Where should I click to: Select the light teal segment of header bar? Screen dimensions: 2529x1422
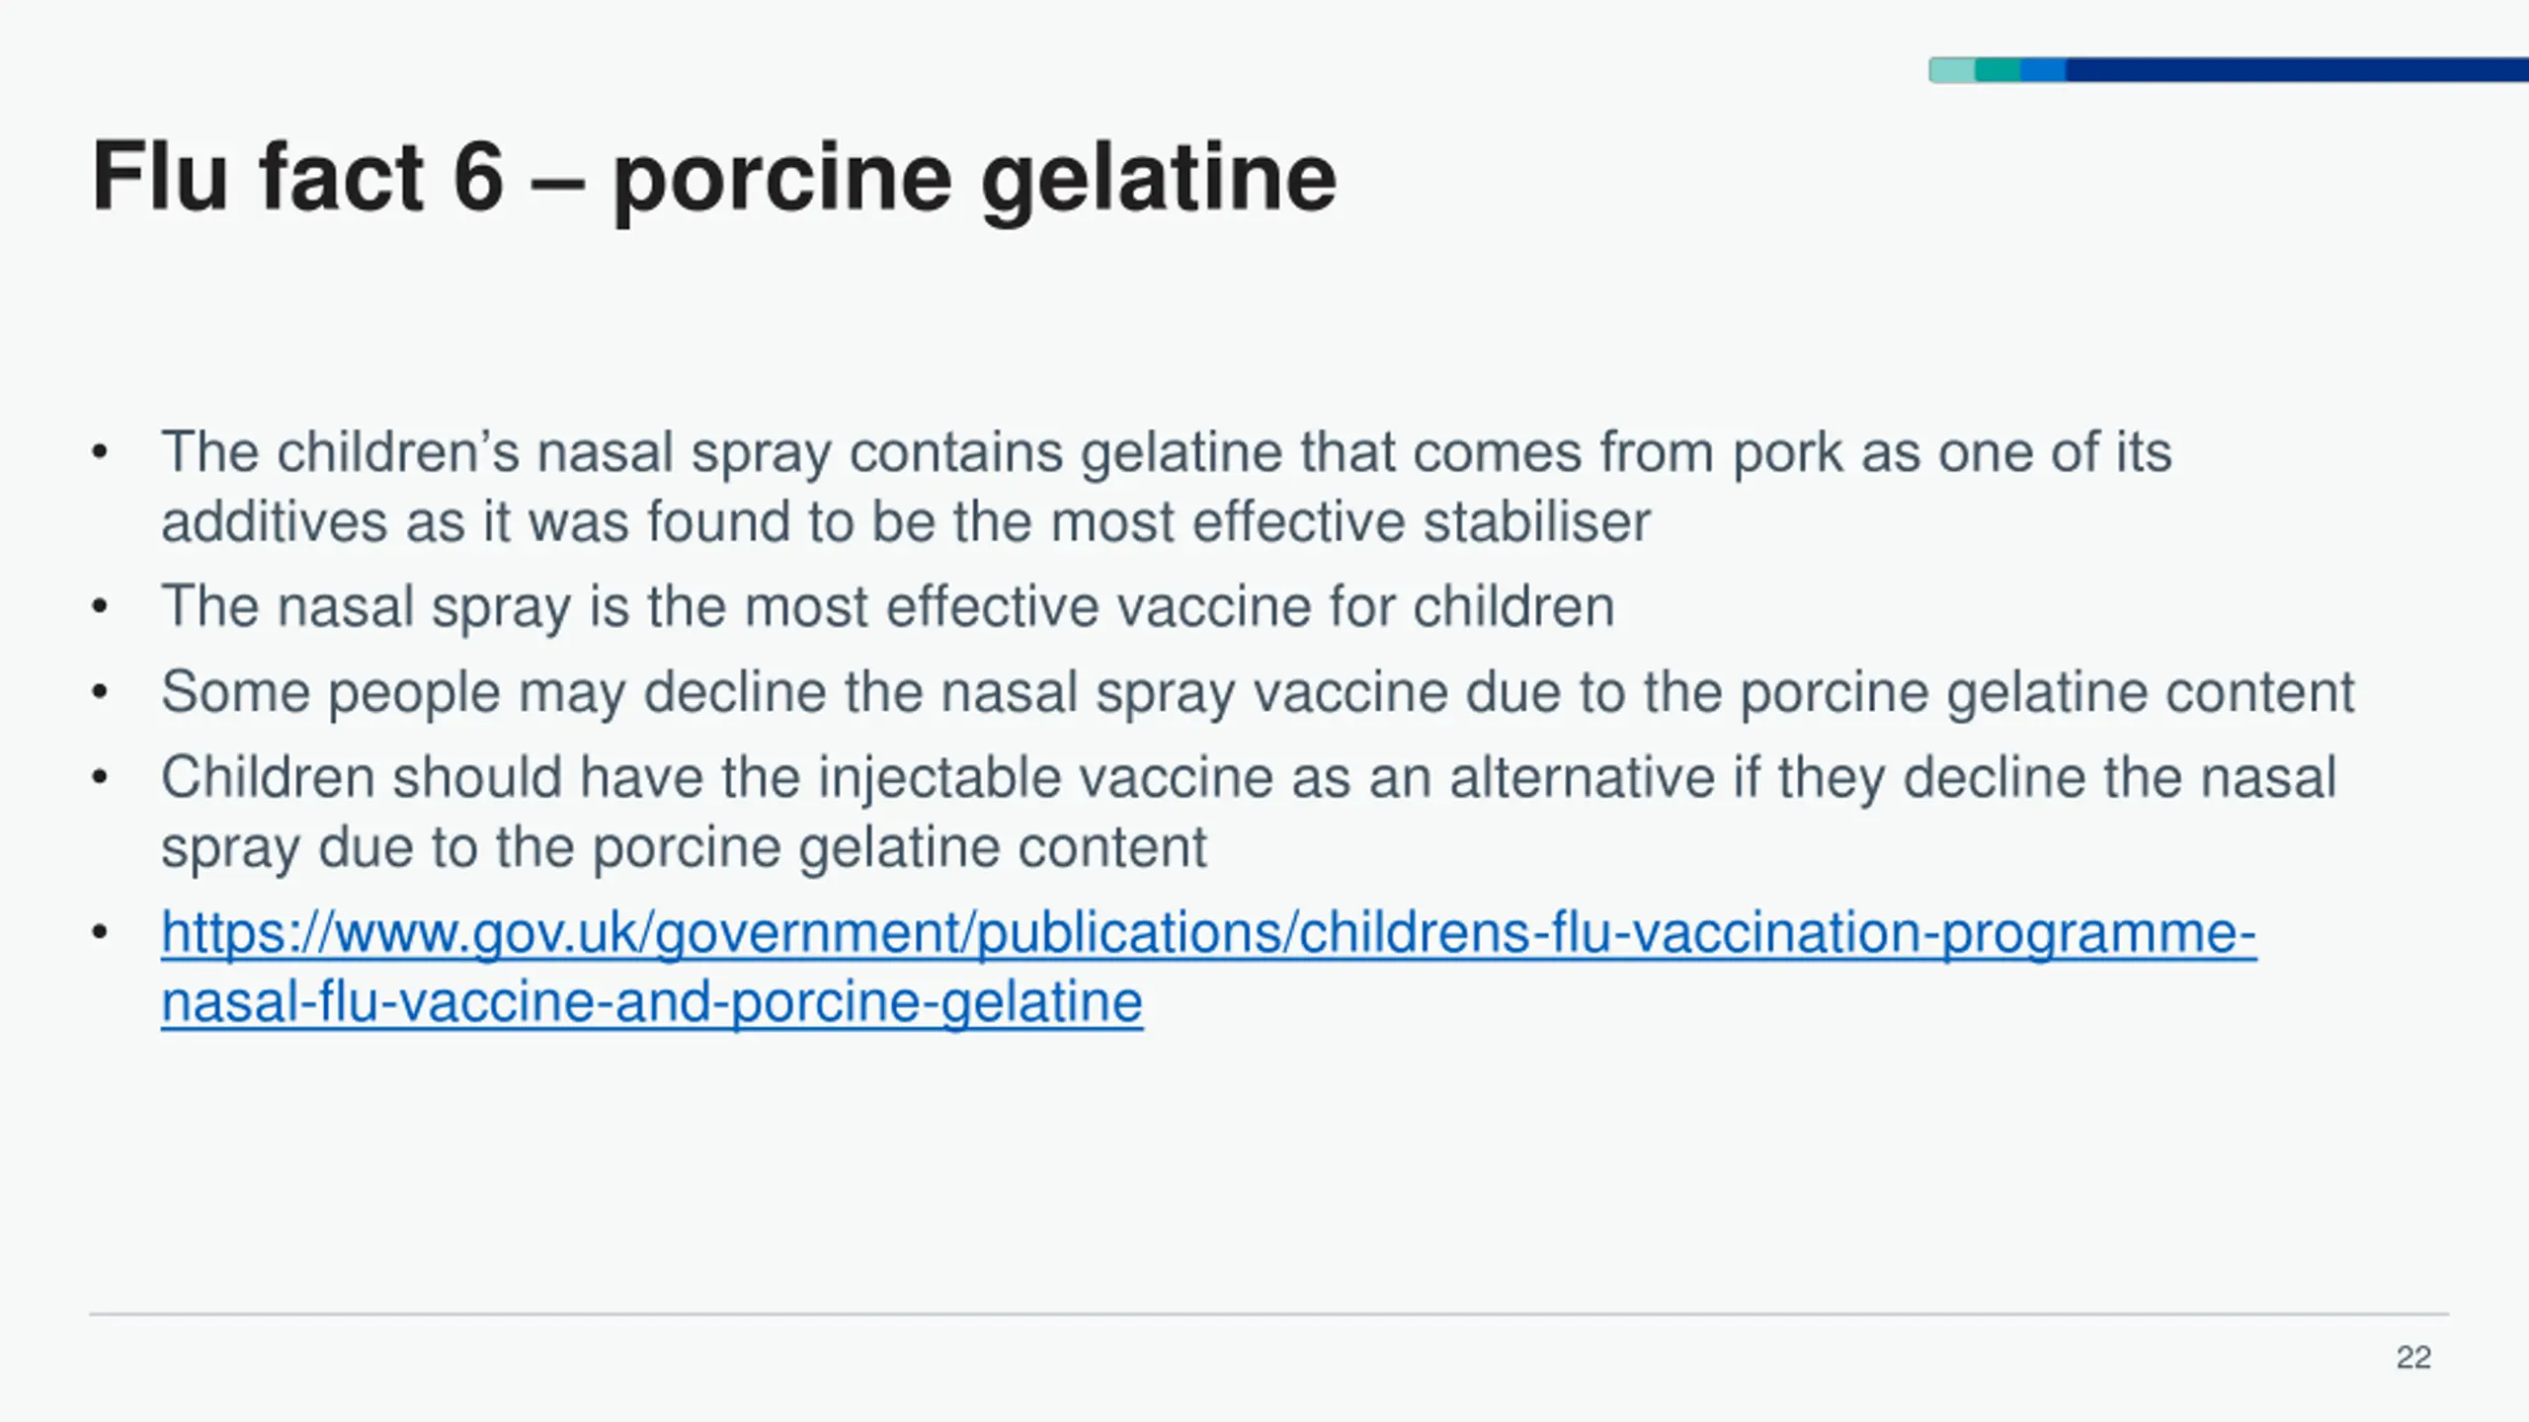pos(1952,70)
